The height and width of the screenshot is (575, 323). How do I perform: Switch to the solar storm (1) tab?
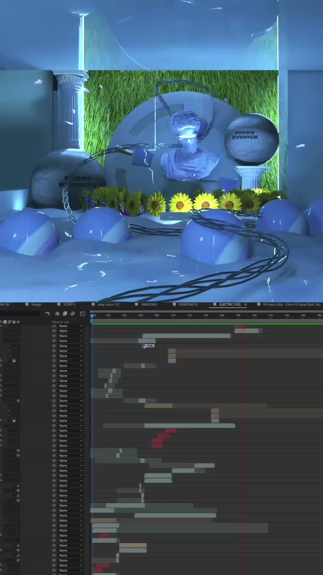coord(108,305)
